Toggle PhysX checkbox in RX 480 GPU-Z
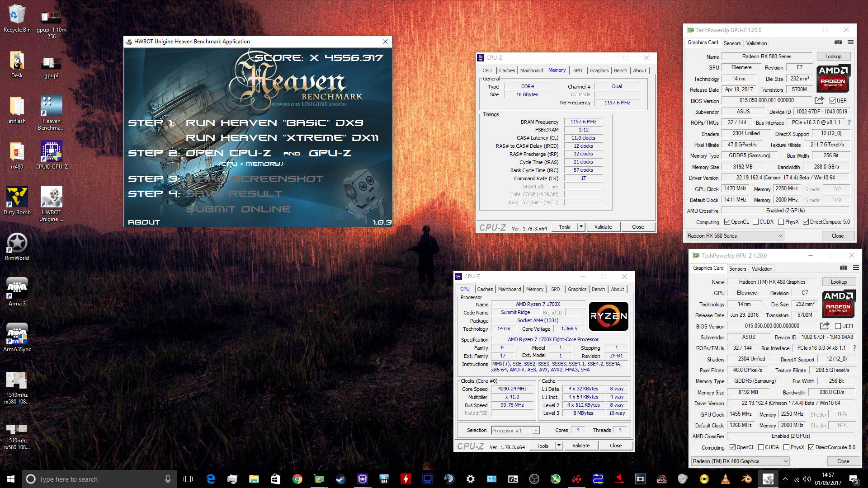This screenshot has width=868, height=488. click(x=786, y=447)
